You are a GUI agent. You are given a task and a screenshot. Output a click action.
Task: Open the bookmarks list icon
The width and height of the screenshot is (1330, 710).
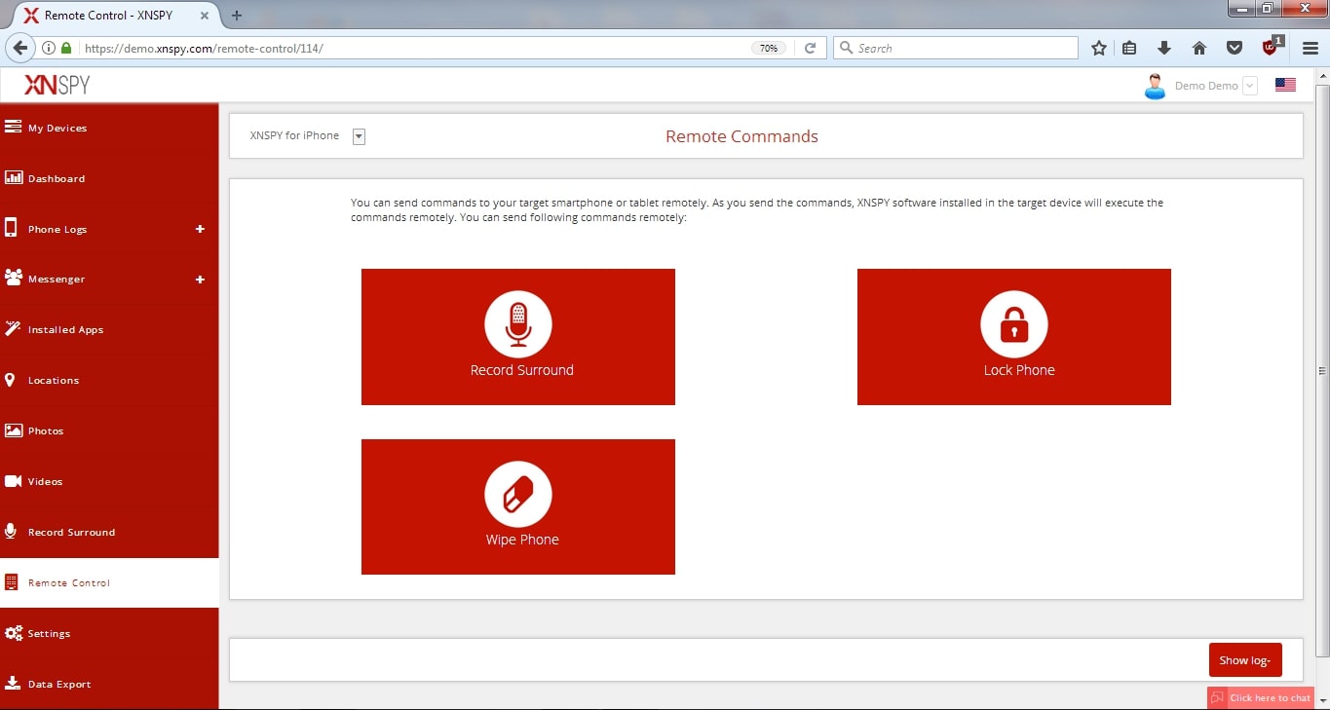click(x=1130, y=48)
